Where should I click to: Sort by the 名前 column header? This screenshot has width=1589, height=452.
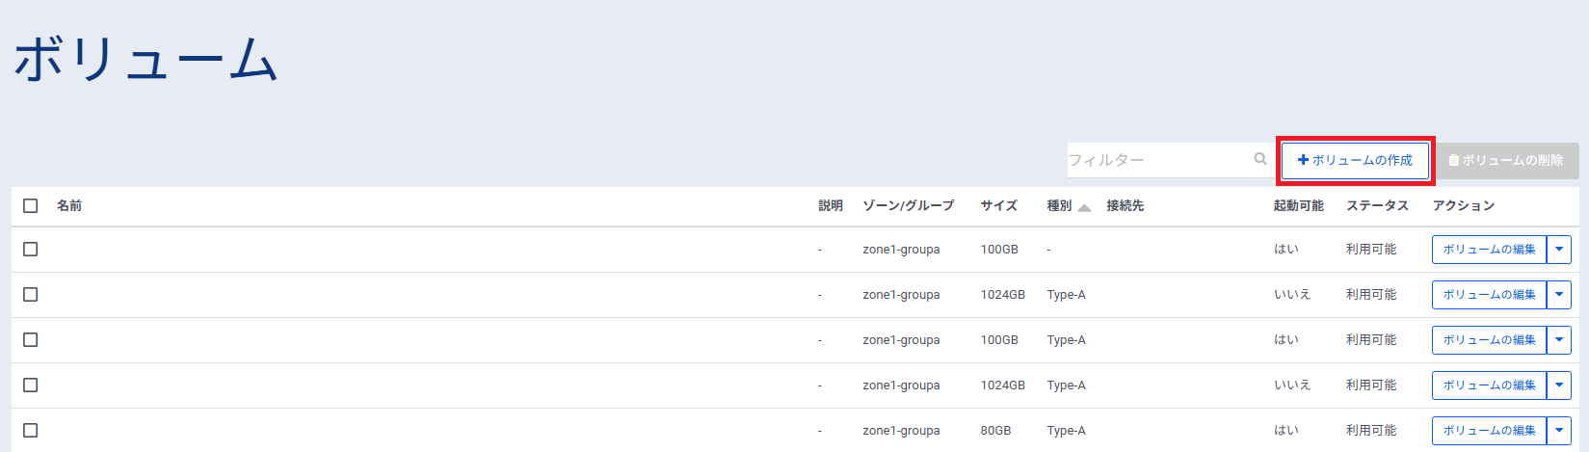[69, 205]
